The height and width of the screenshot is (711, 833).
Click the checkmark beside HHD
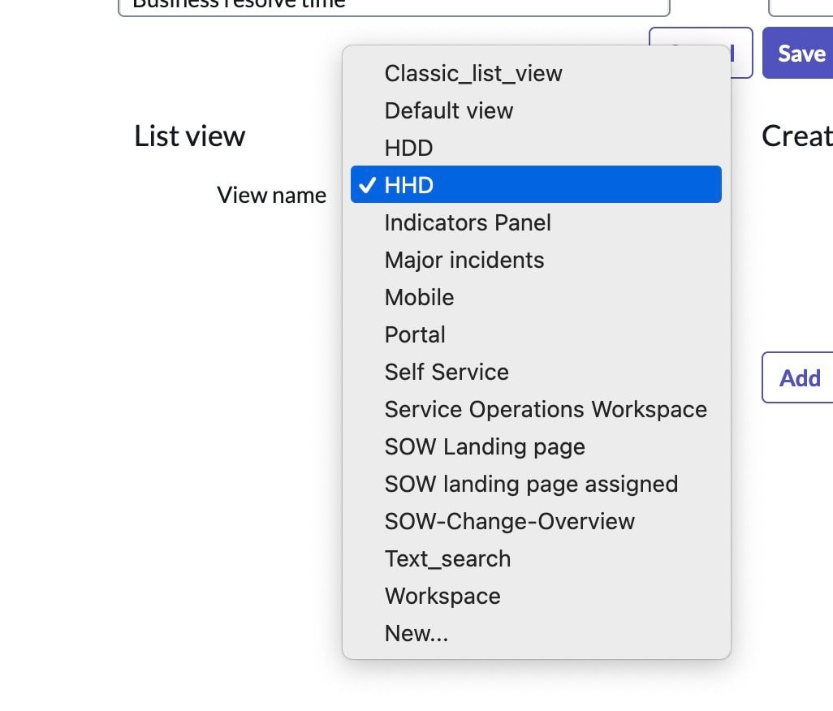[368, 185]
